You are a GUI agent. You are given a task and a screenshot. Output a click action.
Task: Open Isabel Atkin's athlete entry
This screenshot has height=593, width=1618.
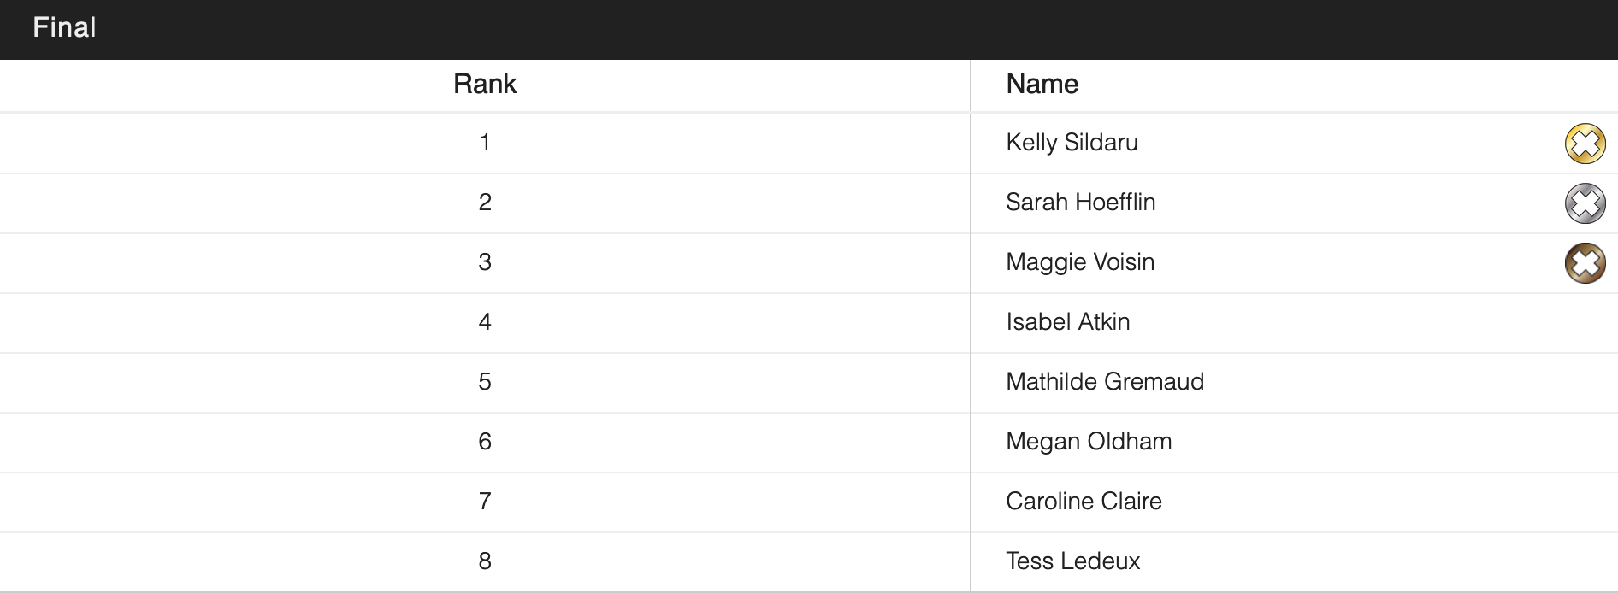click(1067, 322)
